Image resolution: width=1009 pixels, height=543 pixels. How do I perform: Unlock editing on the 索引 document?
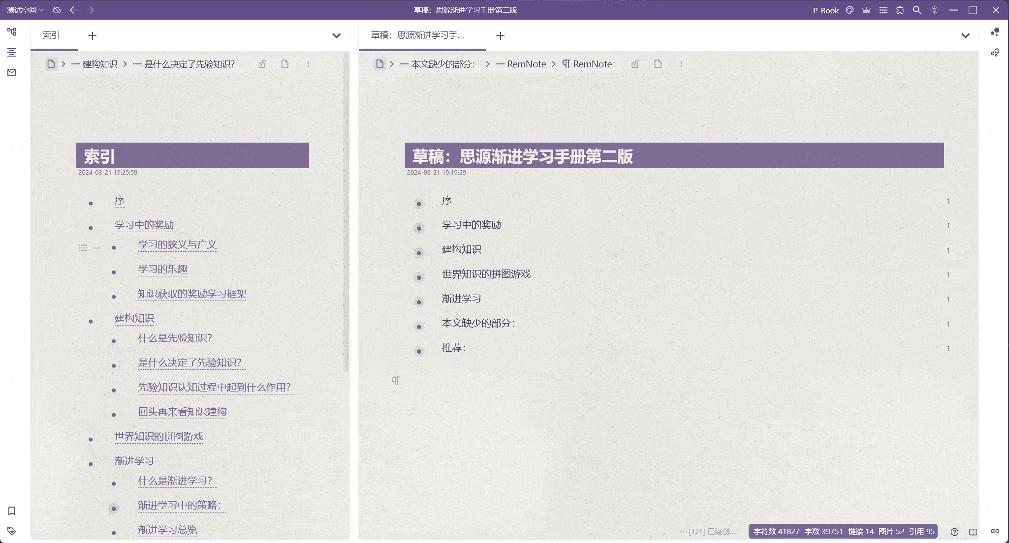(x=262, y=64)
